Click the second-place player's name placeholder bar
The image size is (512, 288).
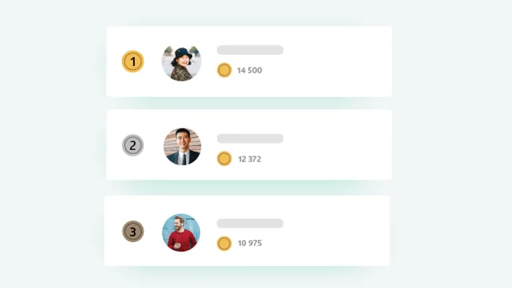click(x=250, y=139)
